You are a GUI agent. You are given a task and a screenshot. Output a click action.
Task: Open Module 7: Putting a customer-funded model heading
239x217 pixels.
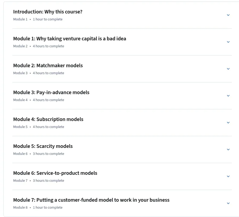(91, 200)
